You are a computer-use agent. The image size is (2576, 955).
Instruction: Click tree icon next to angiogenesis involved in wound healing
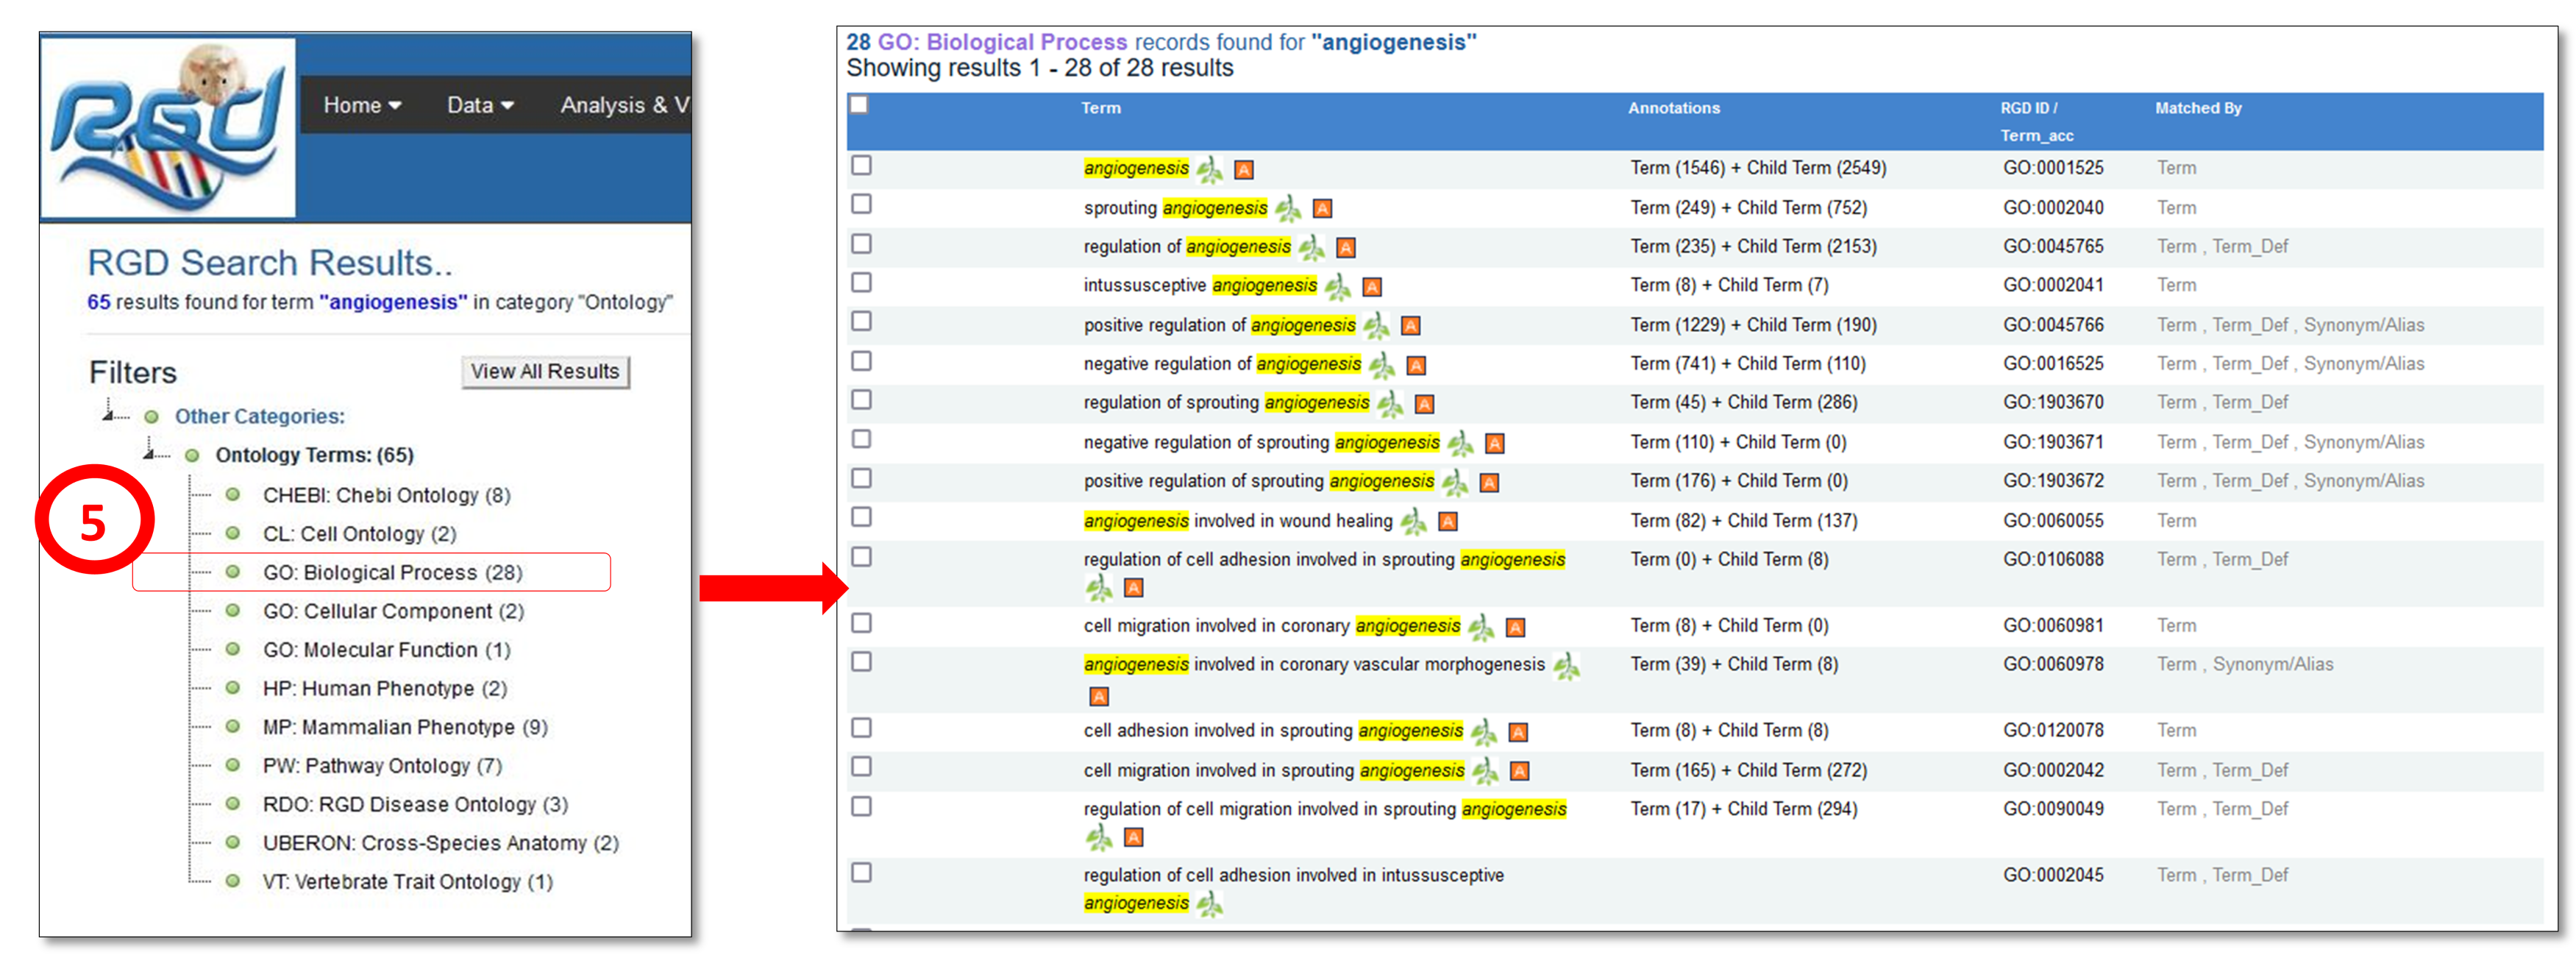pyautogui.click(x=1413, y=521)
